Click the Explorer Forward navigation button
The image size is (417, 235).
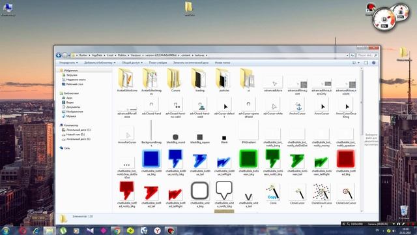coord(65,55)
